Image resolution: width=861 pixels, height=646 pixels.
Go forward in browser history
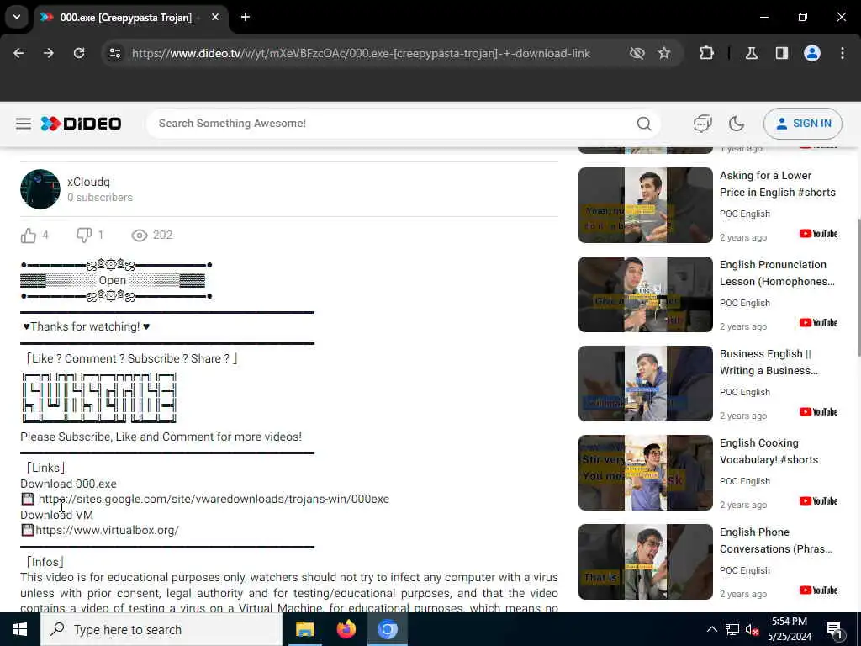point(49,53)
